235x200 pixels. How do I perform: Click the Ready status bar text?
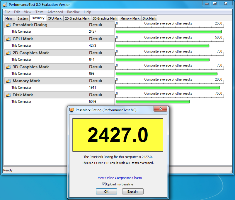8,170
